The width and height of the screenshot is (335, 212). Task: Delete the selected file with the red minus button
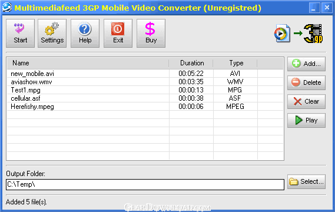coord(306,82)
